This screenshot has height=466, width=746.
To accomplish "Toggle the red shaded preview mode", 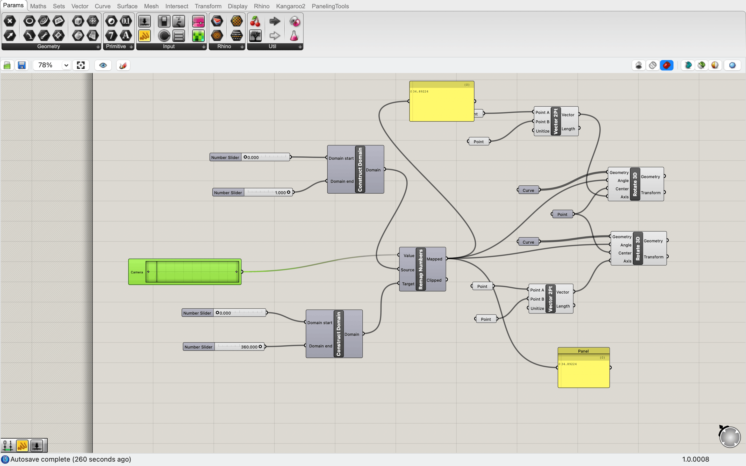I will click(x=666, y=65).
